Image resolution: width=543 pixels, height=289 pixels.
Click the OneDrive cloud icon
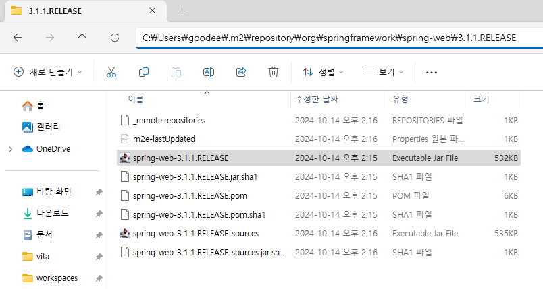[x=28, y=149]
